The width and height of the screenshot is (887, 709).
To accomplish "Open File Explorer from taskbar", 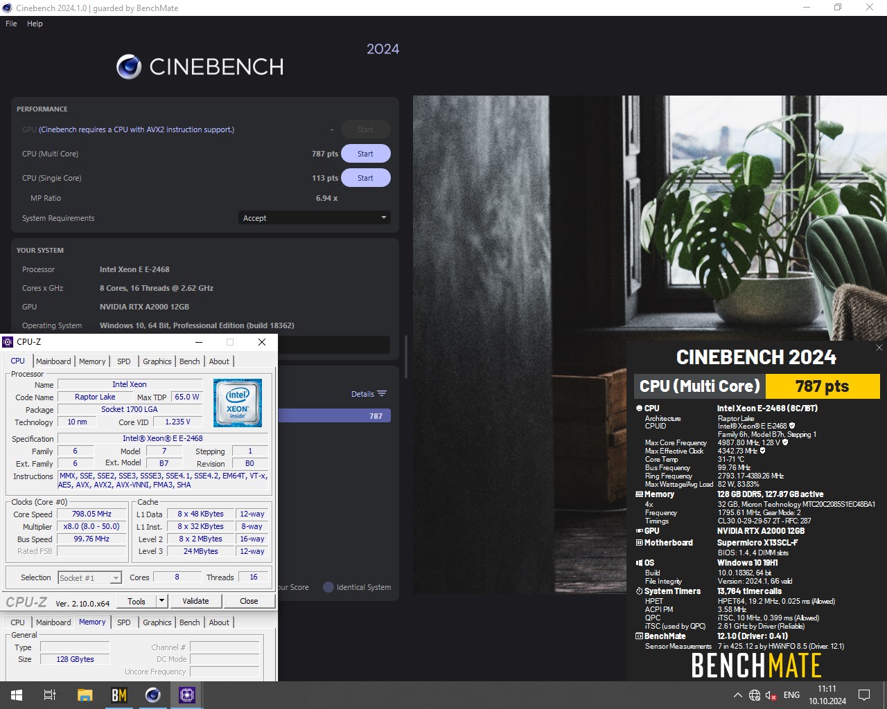I will point(85,695).
